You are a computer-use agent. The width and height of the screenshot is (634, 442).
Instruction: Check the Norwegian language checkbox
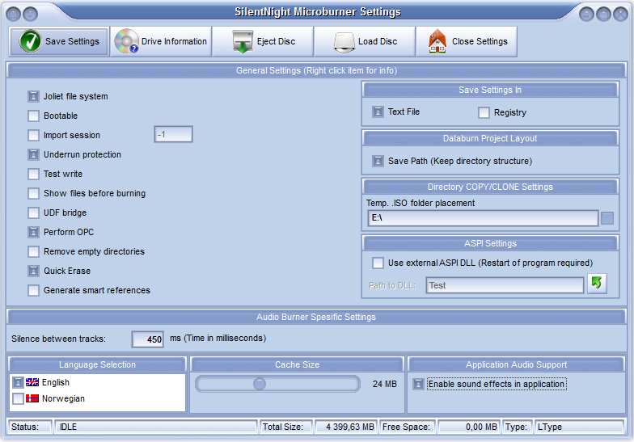click(x=18, y=399)
